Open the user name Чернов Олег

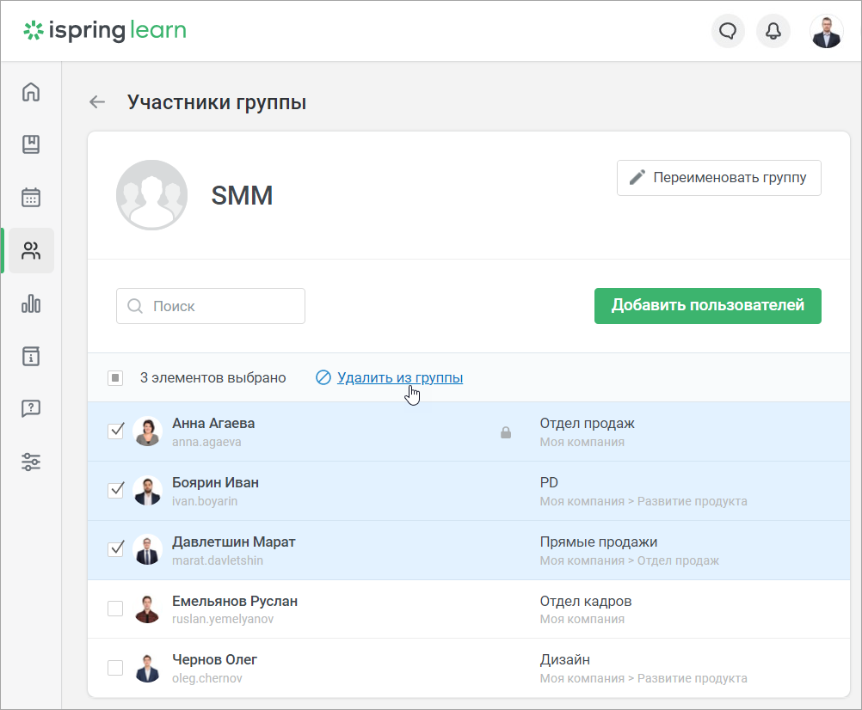point(214,659)
